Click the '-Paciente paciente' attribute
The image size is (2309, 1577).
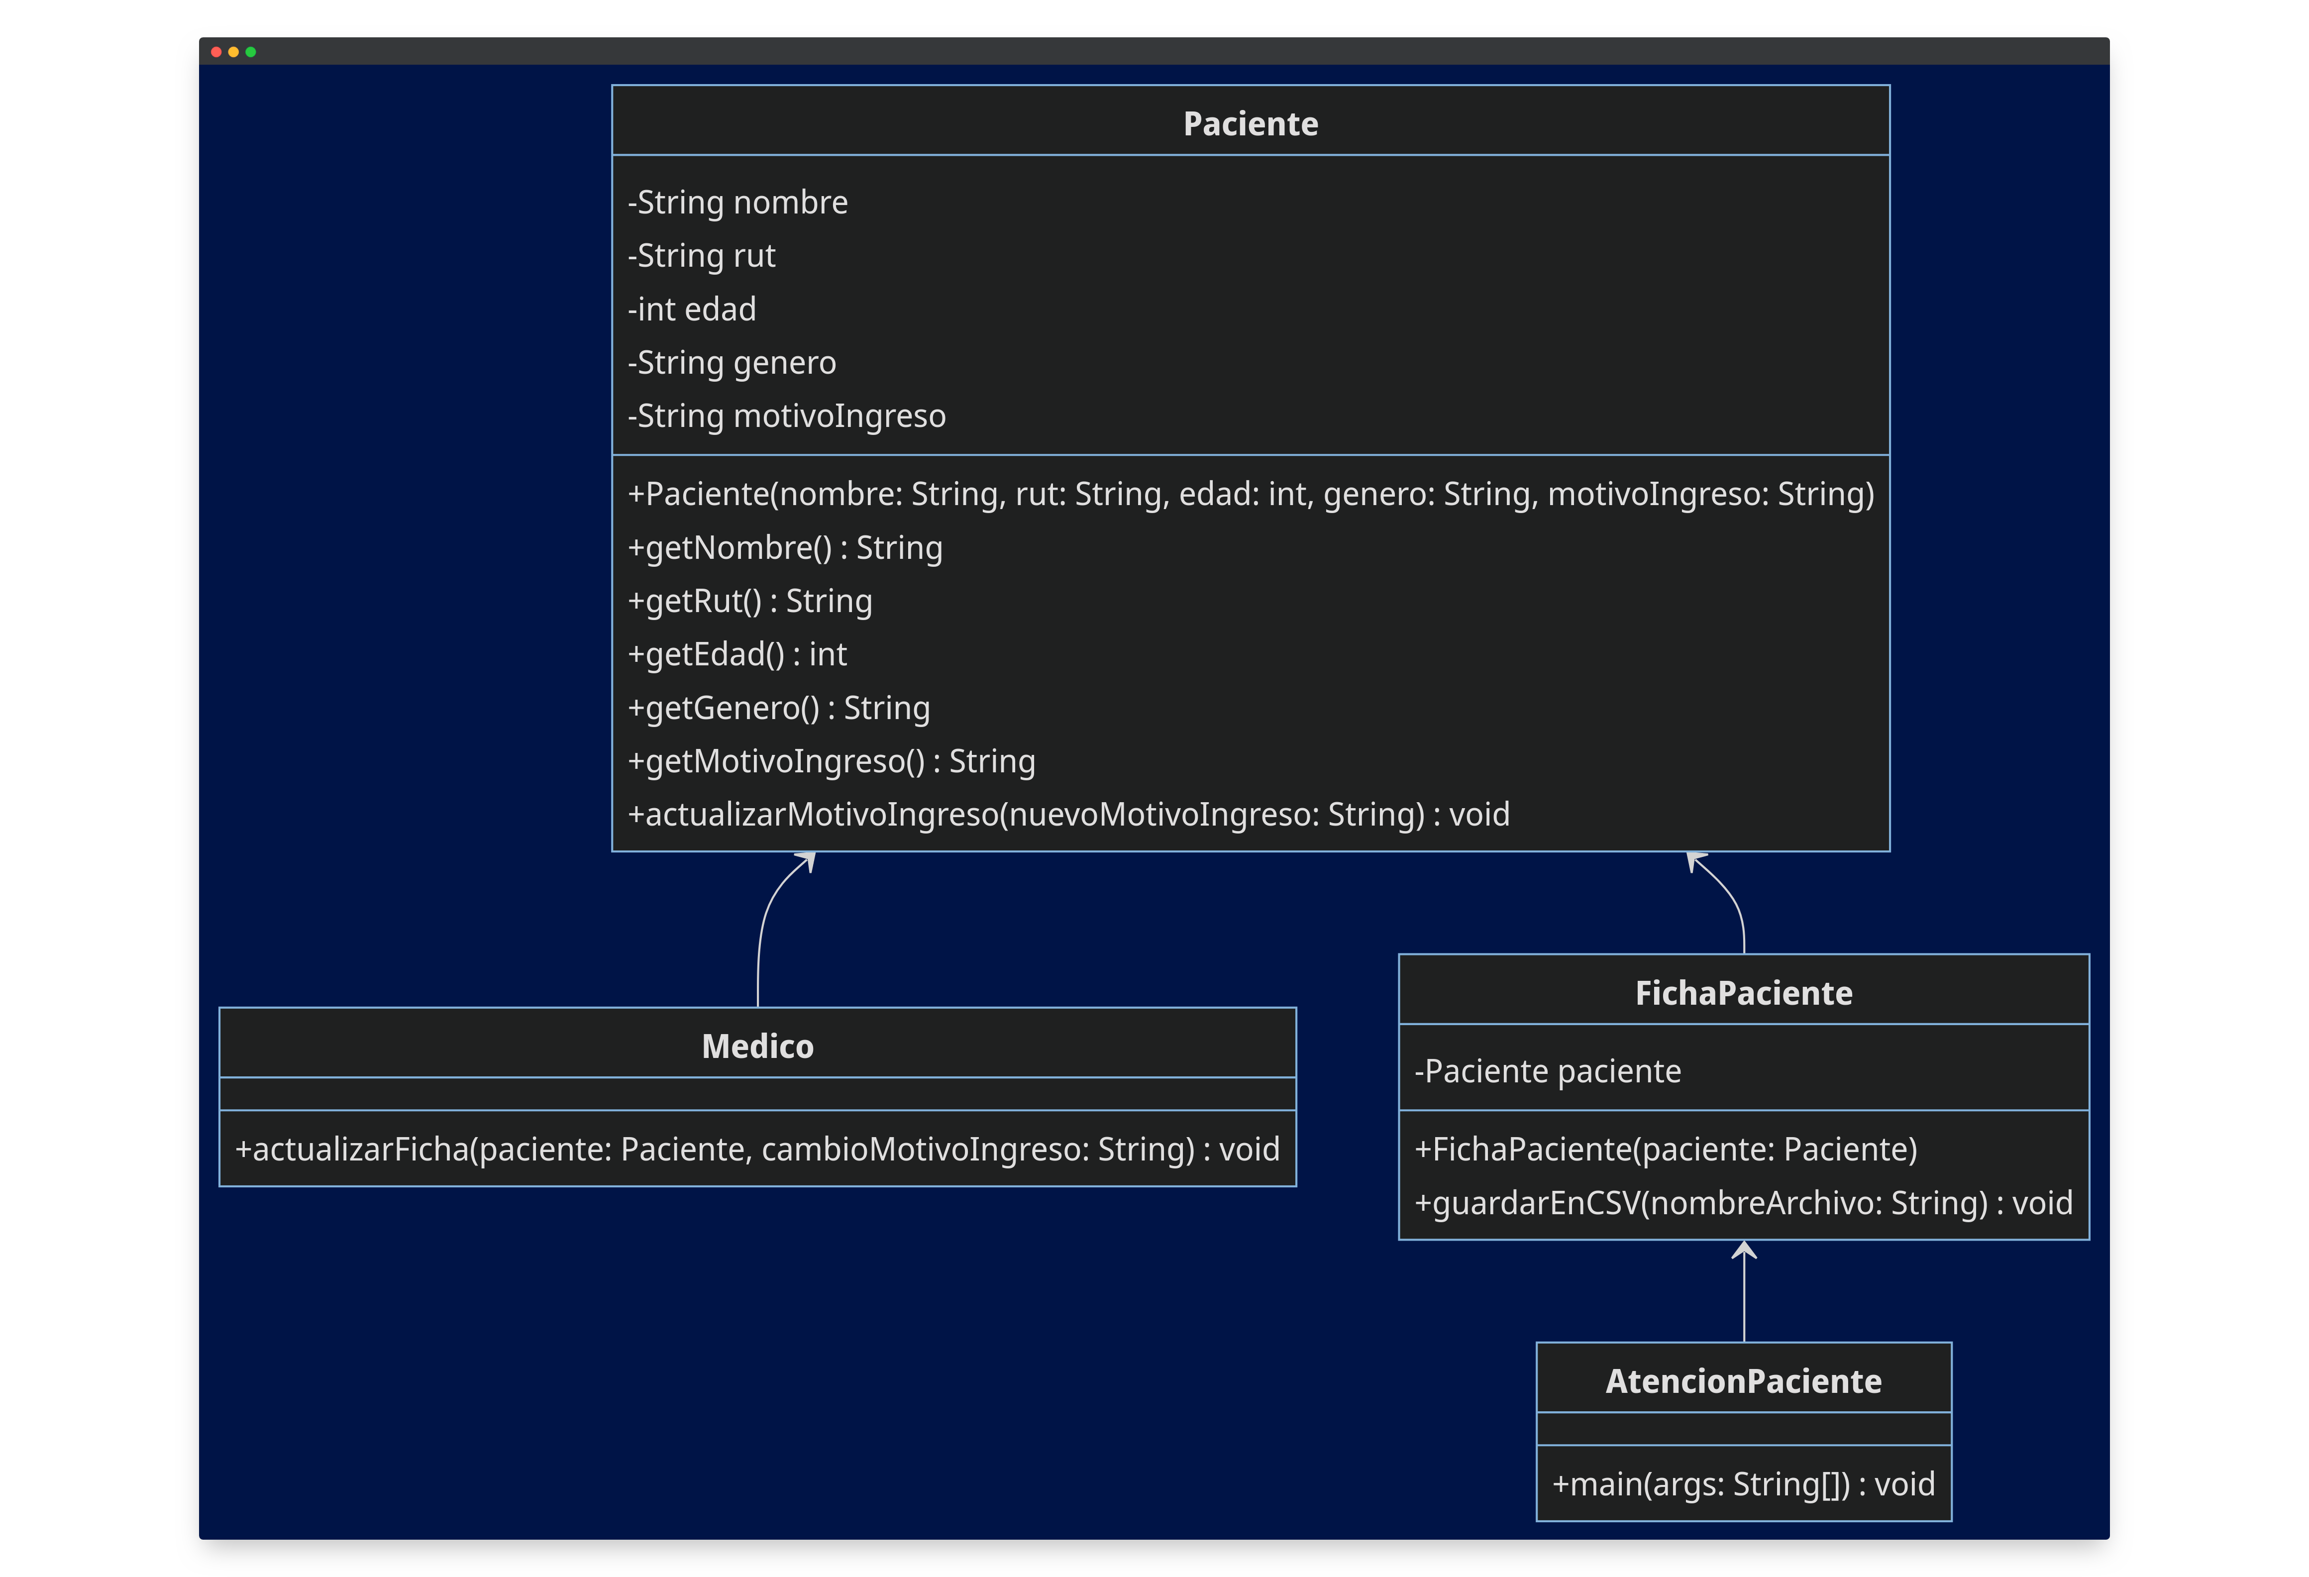click(1548, 1071)
